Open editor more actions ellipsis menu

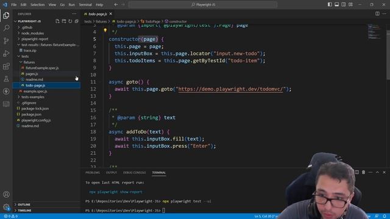[x=385, y=13]
